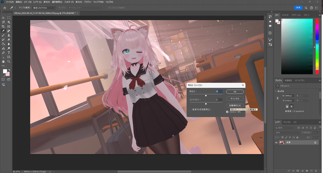Select the Zoom tool

point(9,61)
